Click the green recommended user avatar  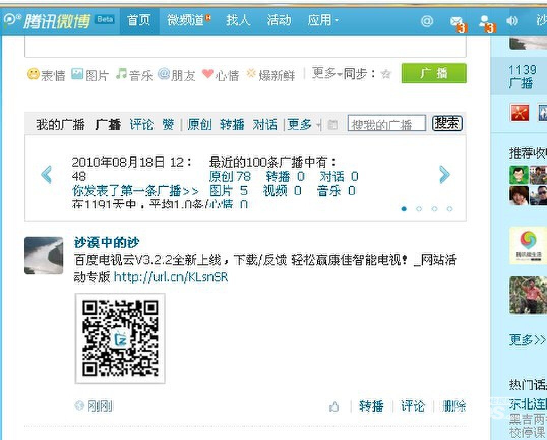tap(519, 175)
